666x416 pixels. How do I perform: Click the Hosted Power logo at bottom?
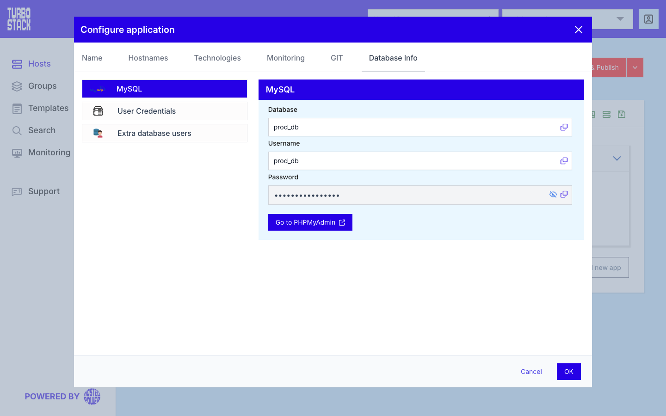click(x=92, y=397)
